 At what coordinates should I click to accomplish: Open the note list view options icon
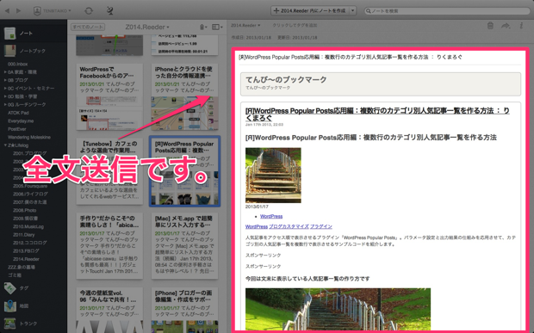coord(217,27)
